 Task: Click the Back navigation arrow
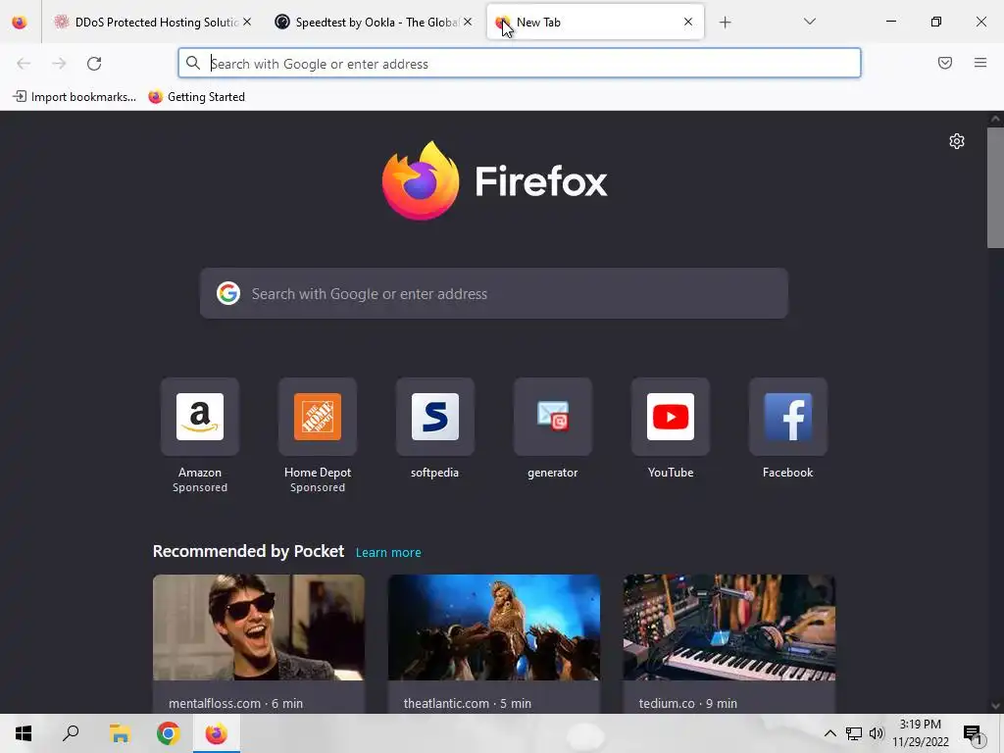click(24, 64)
